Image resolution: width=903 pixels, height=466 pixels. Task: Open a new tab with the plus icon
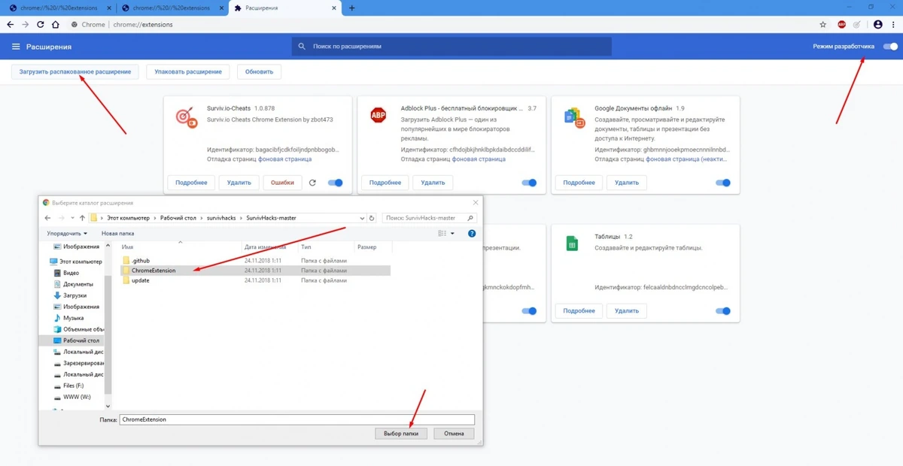[x=352, y=8]
